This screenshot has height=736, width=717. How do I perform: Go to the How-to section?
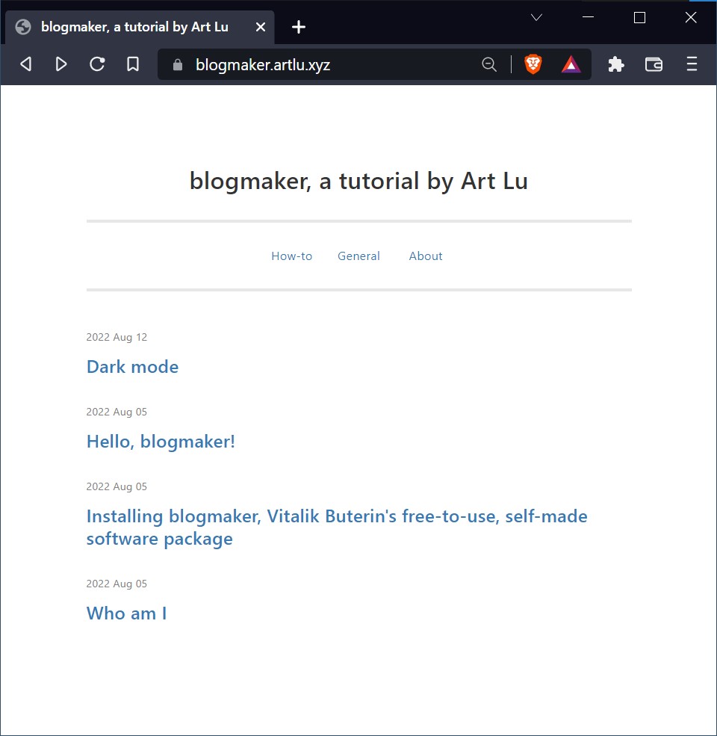[291, 256]
